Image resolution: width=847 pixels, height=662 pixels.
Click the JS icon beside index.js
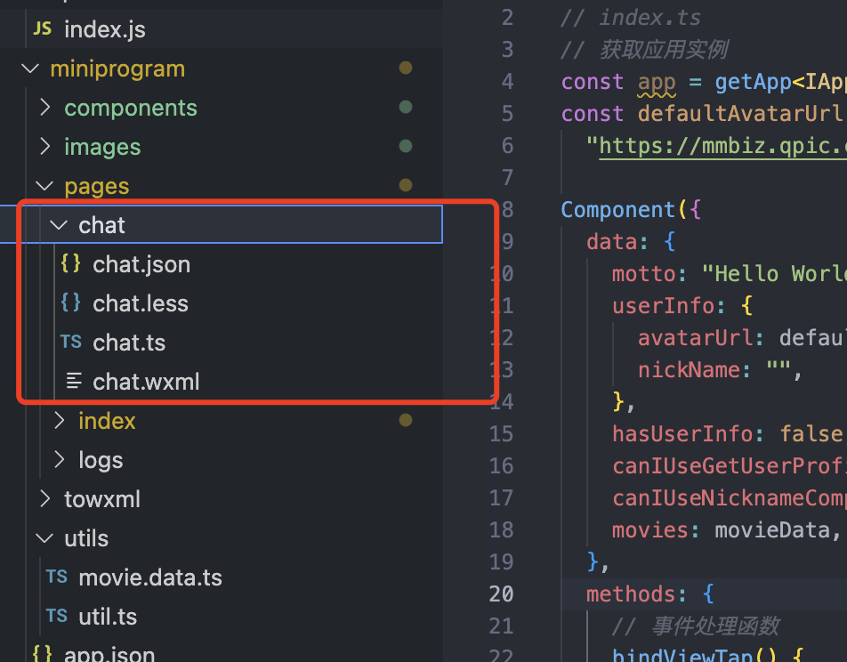click(42, 29)
